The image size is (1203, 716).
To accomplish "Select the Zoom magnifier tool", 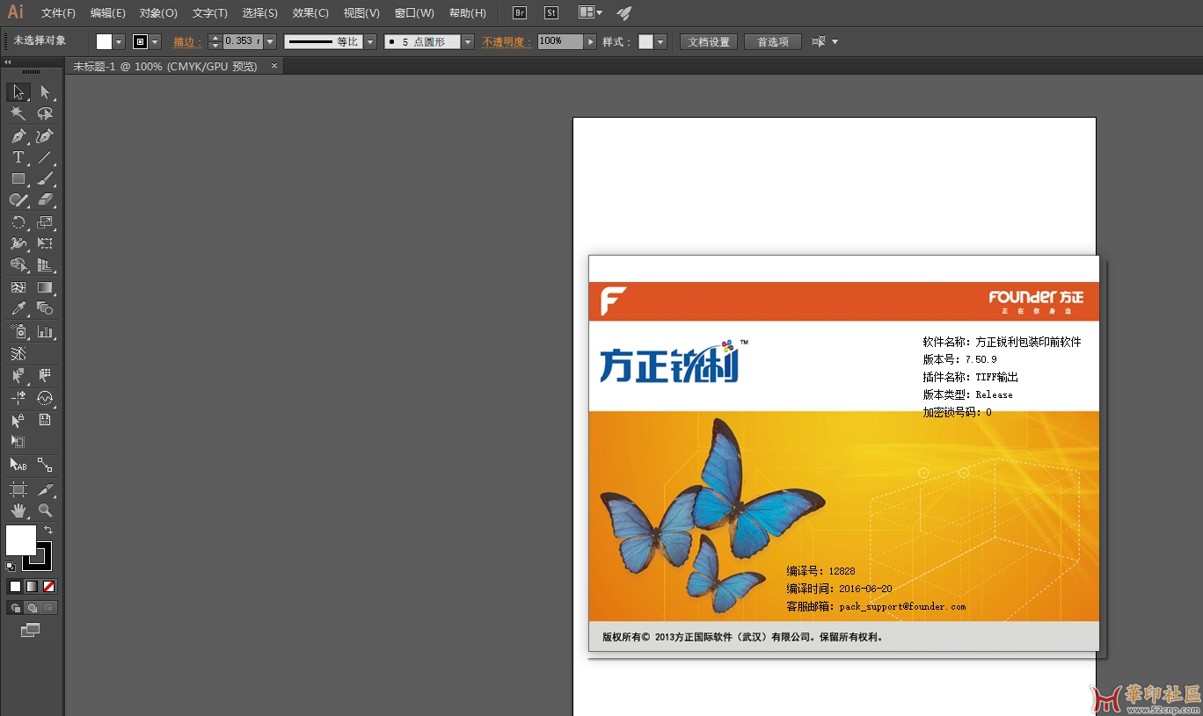I will pyautogui.click(x=45, y=510).
